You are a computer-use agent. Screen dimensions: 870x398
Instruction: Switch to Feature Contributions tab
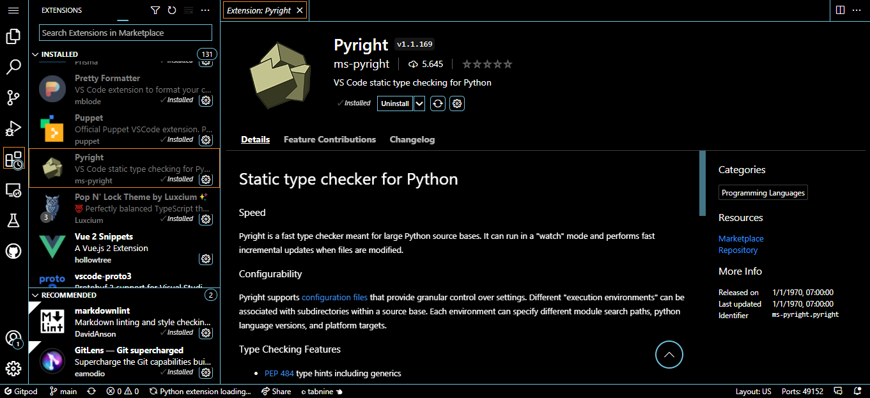[x=330, y=139]
